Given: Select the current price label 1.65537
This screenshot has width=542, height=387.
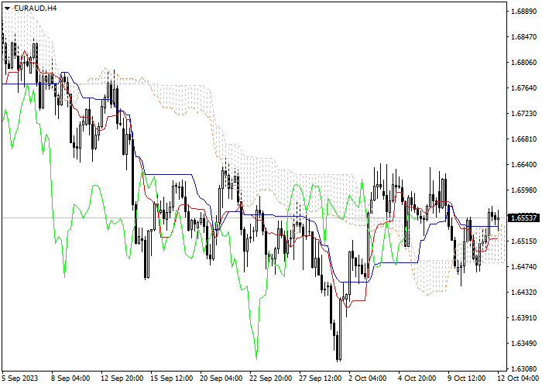Looking at the screenshot, I should [523, 218].
